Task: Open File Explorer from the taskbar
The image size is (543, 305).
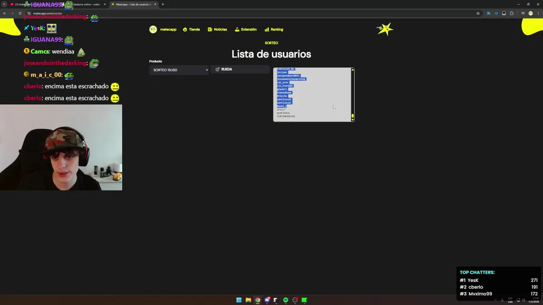Action: [248, 300]
